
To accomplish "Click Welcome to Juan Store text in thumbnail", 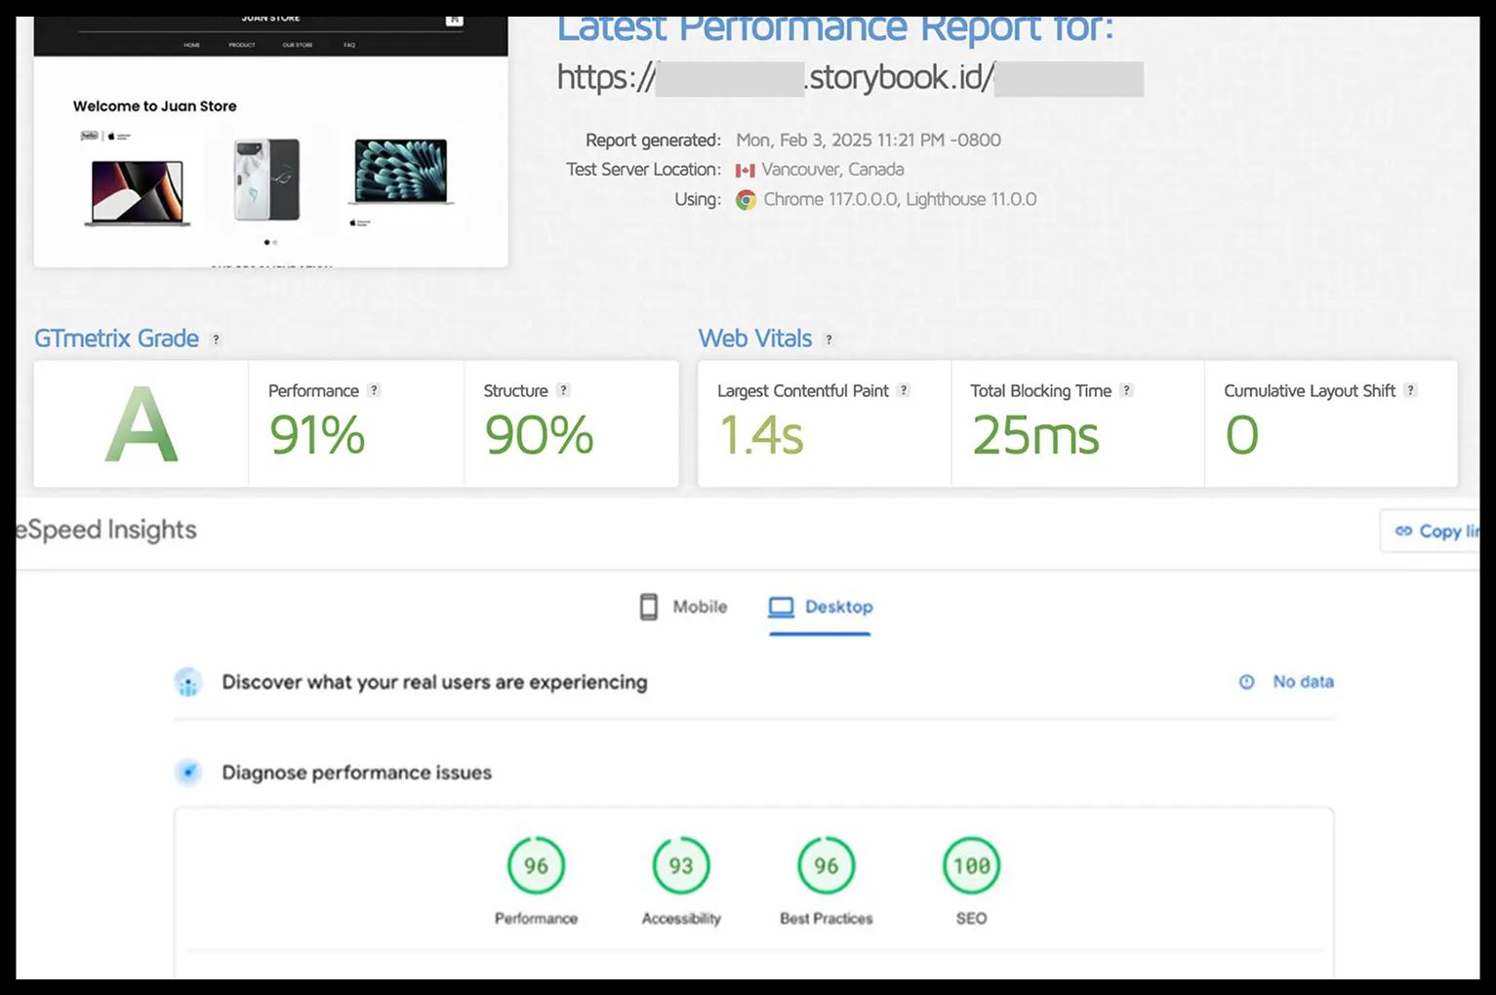I will (154, 106).
